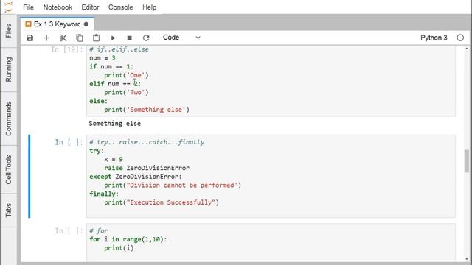This screenshot has height=265, width=472.
Task: Click the 'except ZeroDivisionError:' line
Action: click(136, 177)
